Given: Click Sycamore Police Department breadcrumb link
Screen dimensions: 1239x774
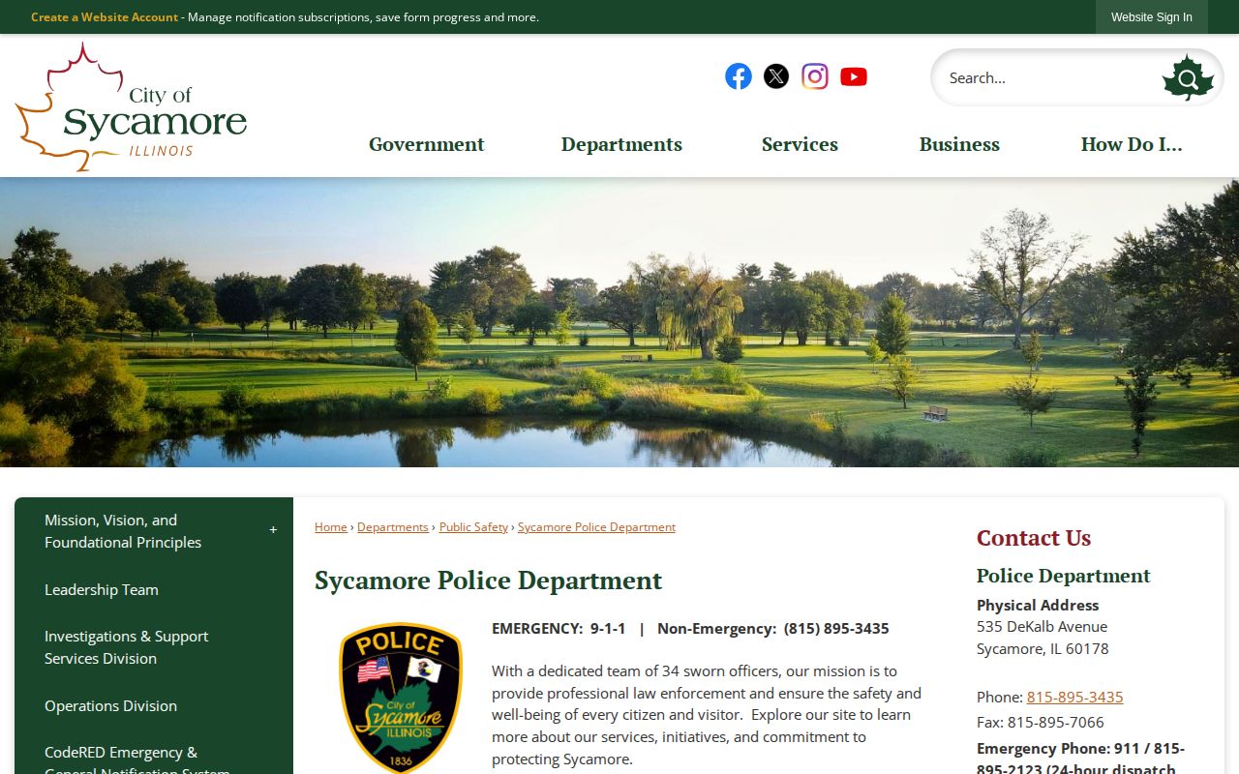Looking at the screenshot, I should [596, 527].
